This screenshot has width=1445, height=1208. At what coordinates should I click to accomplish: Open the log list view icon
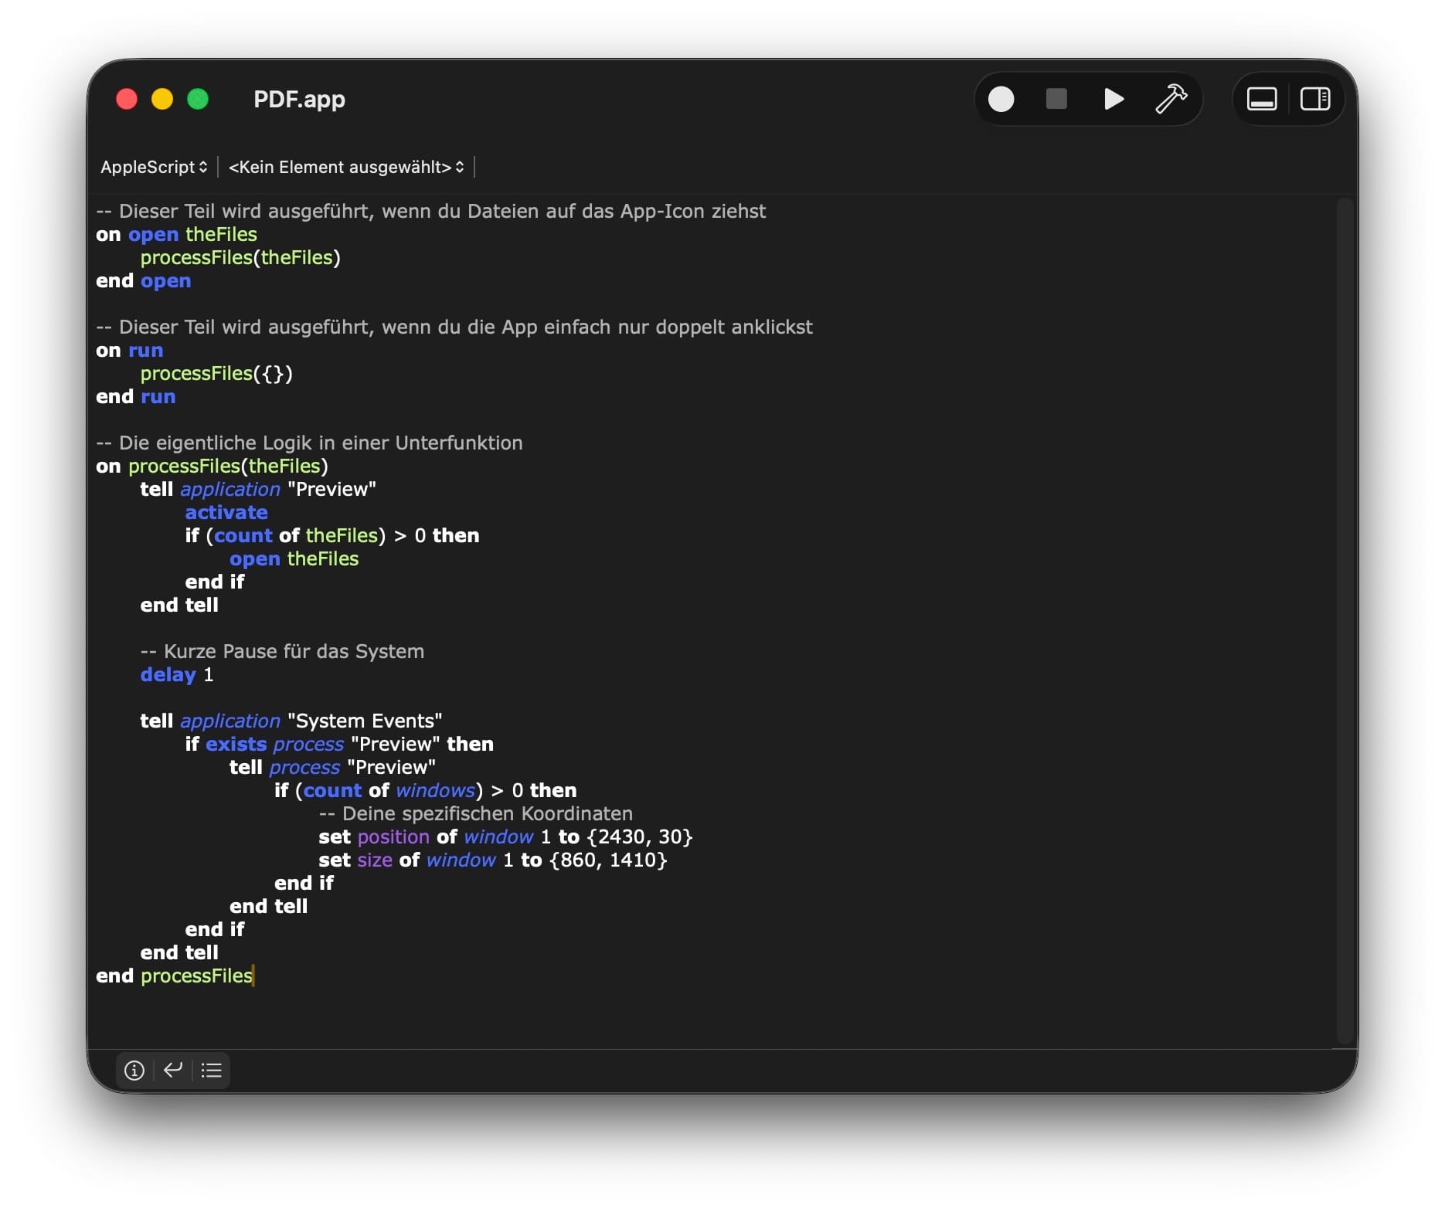click(x=211, y=1070)
